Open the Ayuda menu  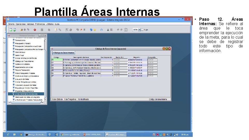(x=57, y=24)
